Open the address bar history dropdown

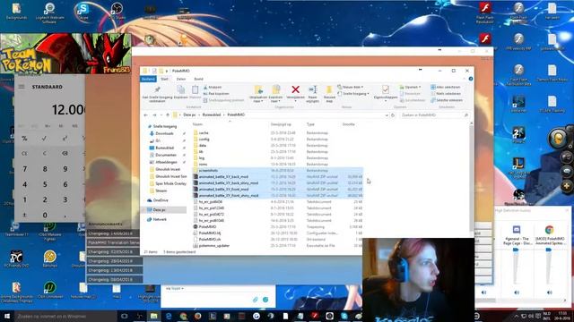tap(387, 115)
